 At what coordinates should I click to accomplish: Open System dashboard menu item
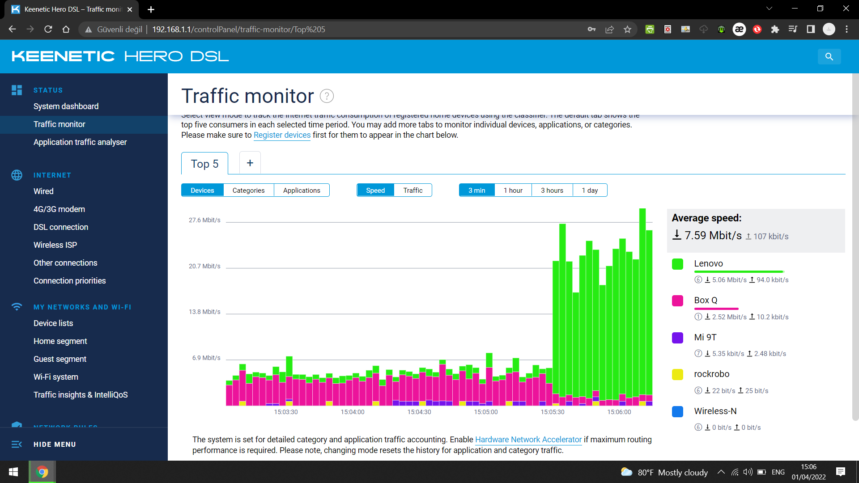(66, 106)
